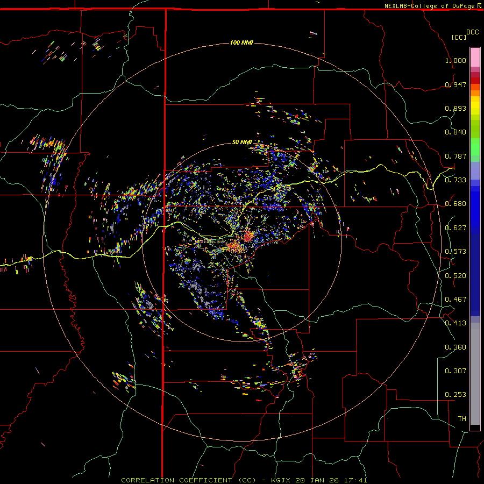
Task: Click the 0.680 scale value
Action: tap(455, 204)
